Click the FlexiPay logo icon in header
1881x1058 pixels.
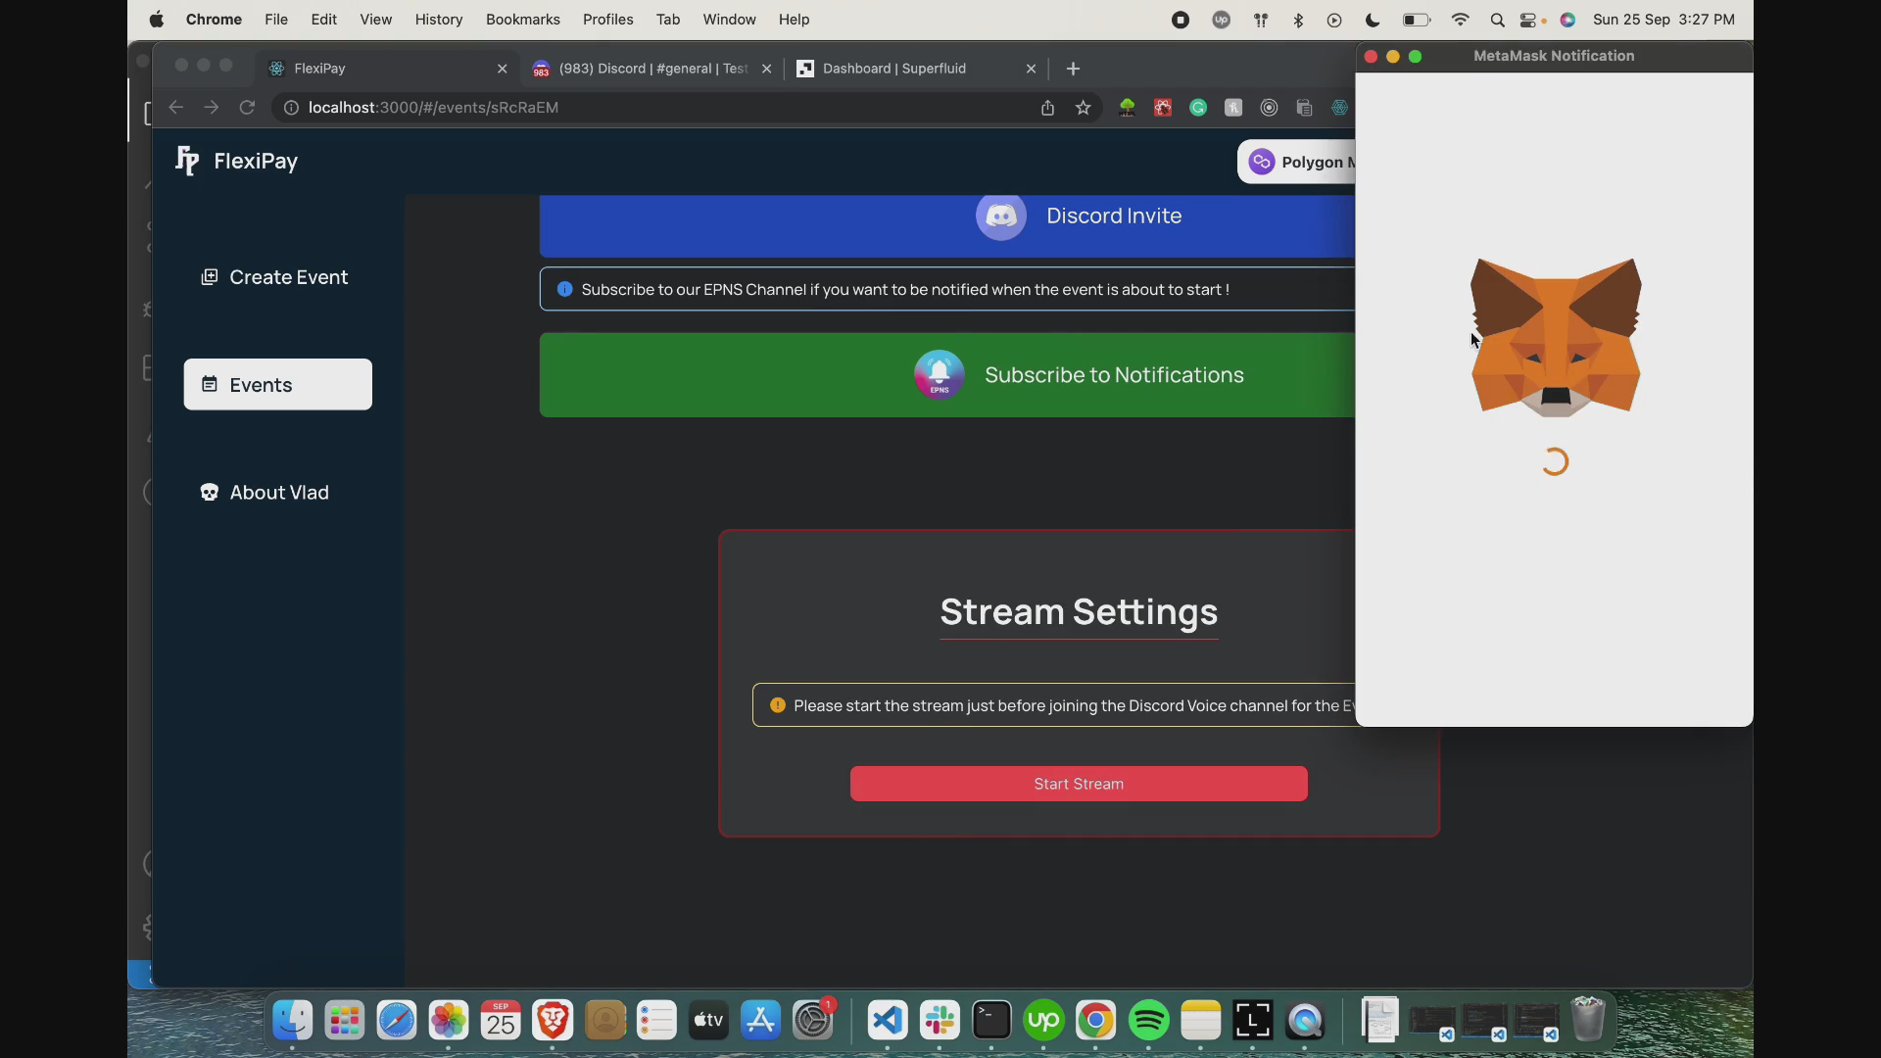[187, 161]
